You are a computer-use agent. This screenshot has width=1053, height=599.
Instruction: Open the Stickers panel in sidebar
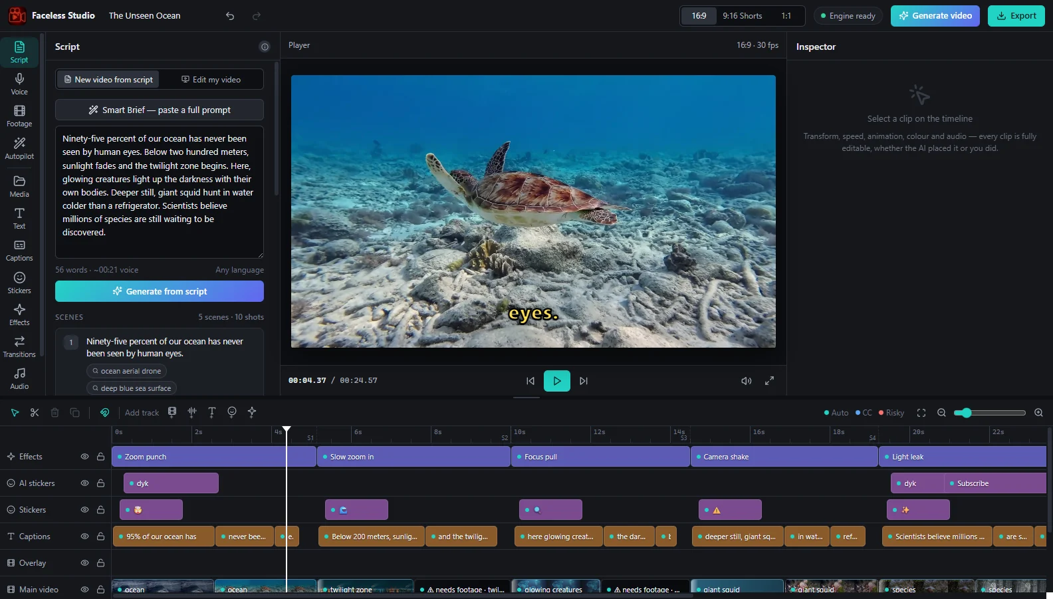[x=19, y=283]
